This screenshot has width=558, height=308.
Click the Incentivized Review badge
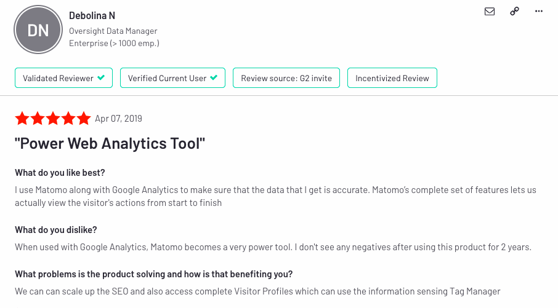click(x=392, y=78)
